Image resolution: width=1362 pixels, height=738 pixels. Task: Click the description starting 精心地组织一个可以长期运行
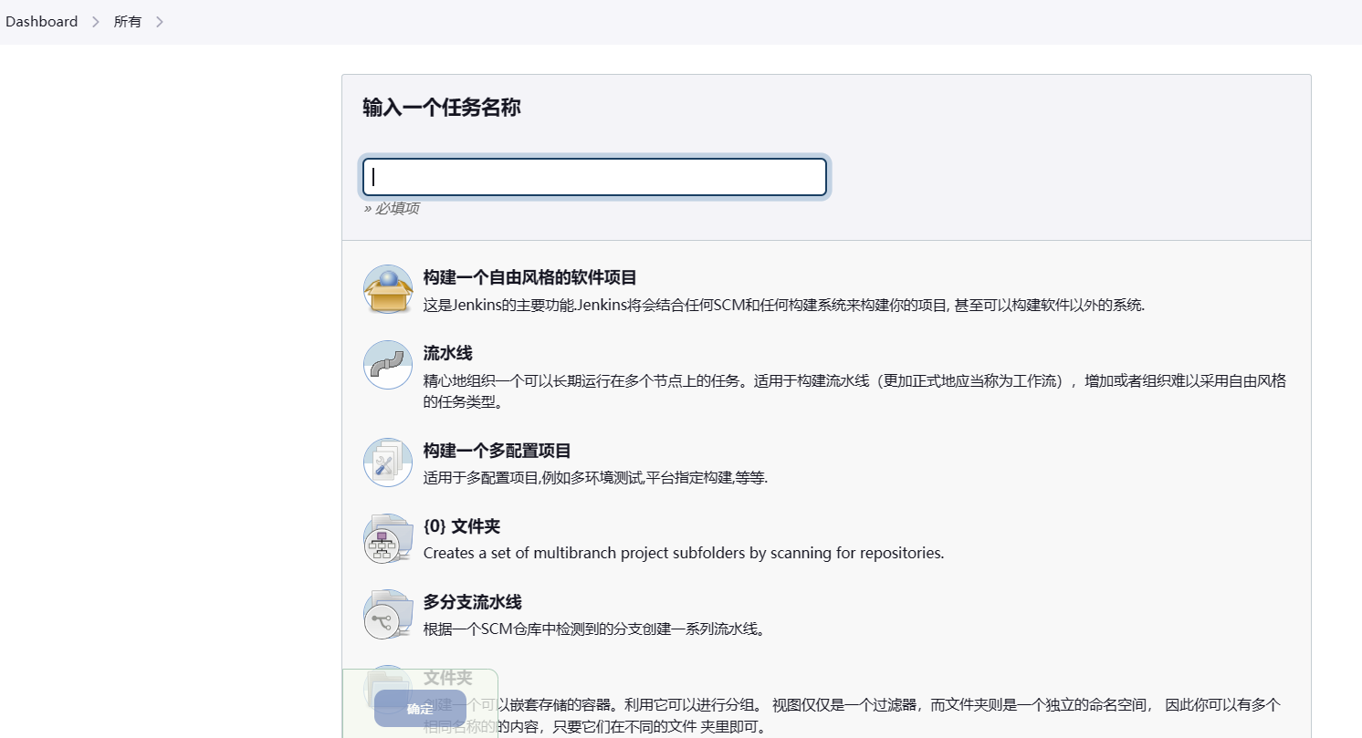point(855,390)
